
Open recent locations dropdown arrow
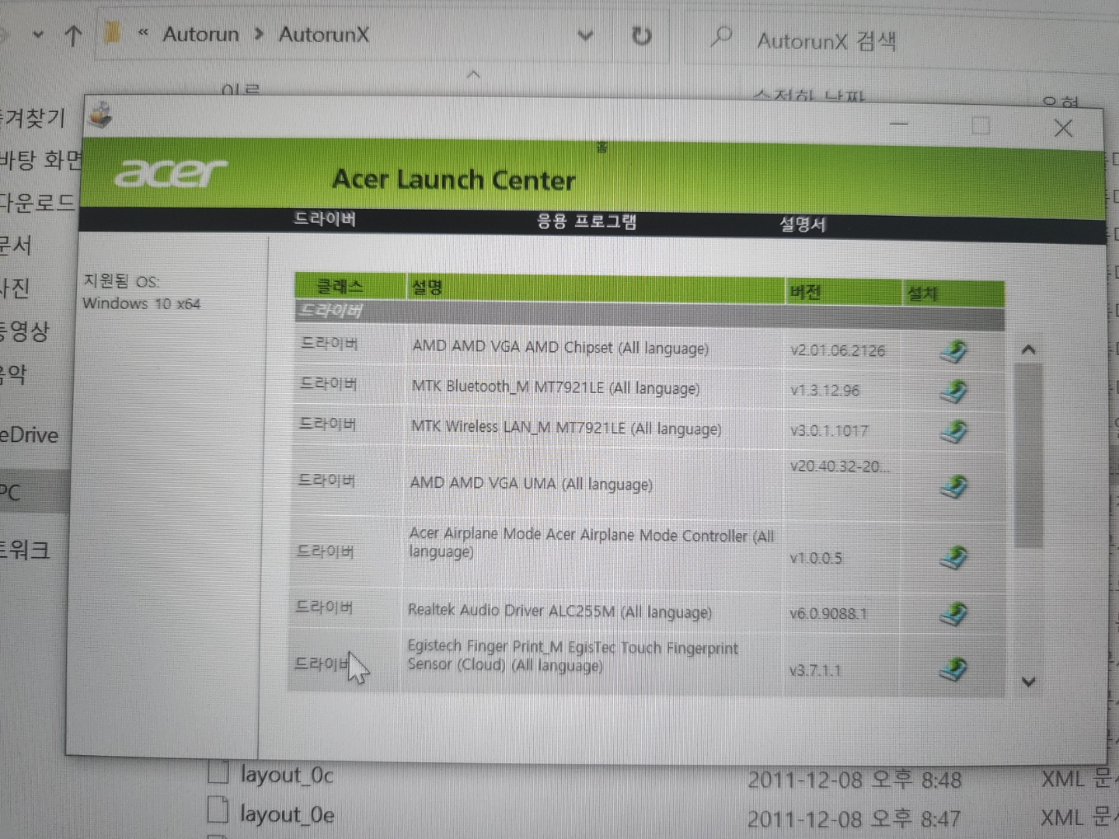pyautogui.click(x=38, y=35)
